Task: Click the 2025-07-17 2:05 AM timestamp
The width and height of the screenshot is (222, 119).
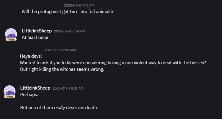Action: (x=60, y=50)
